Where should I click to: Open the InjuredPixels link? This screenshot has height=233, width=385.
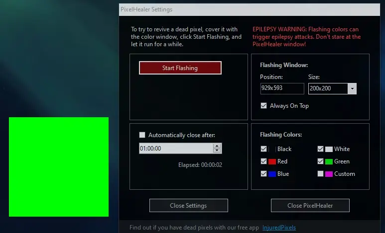coord(279,228)
